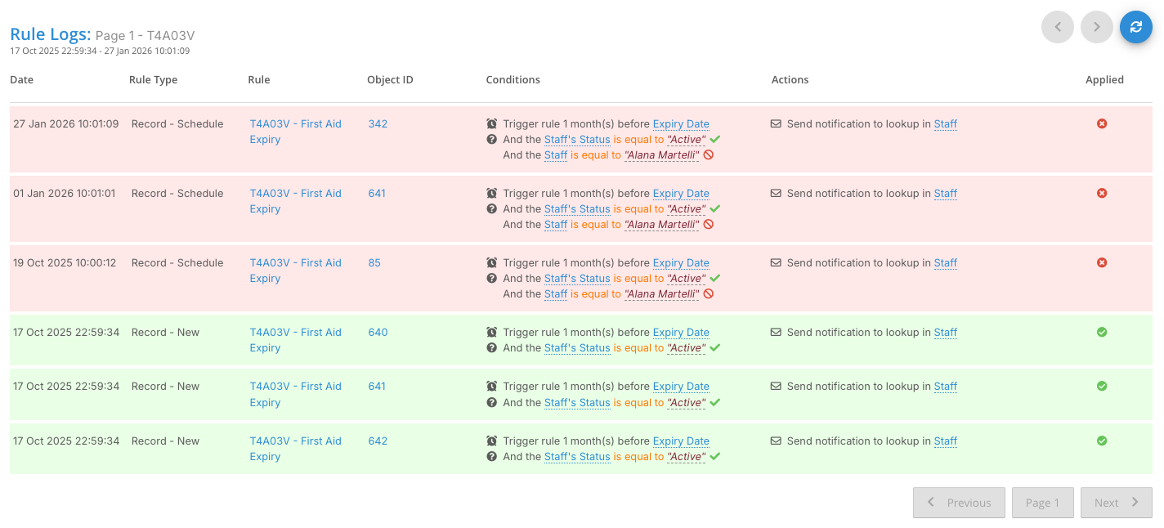Click question mark icon in object 642 row
The image size is (1164, 528).
tap(491, 457)
